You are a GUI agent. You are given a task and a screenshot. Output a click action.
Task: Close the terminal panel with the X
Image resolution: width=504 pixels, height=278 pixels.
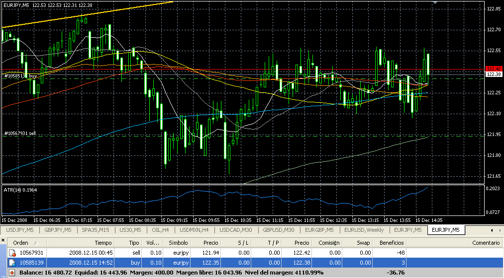[3, 240]
